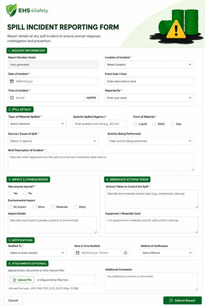Click the upload icon on Upload File button
Screen dimensions: 205x307
(14, 280)
